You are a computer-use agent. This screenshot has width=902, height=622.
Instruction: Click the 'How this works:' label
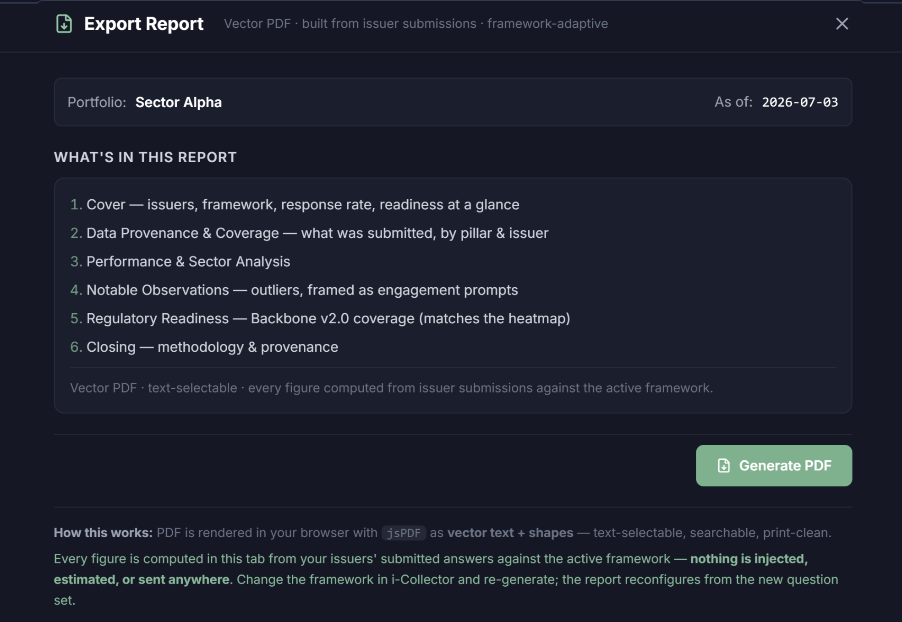[x=103, y=533]
